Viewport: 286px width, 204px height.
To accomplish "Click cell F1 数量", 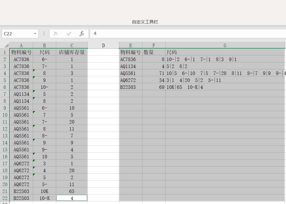I will [x=154, y=52].
